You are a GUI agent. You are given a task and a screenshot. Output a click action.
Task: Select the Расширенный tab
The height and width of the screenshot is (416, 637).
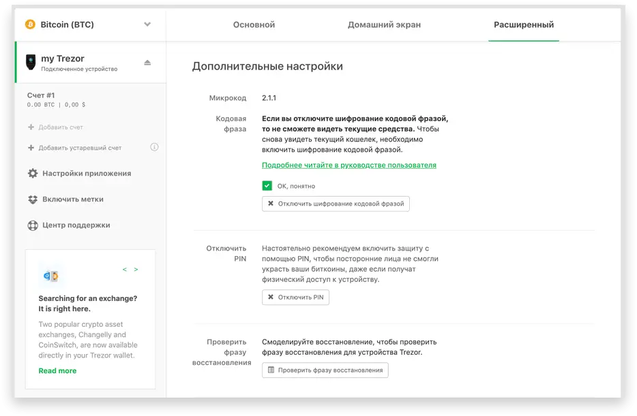click(523, 25)
